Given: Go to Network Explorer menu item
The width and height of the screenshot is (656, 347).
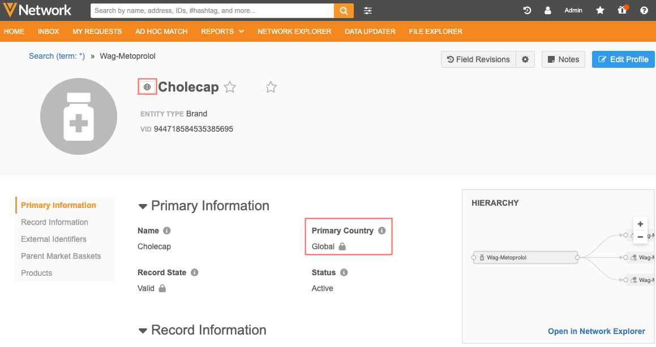Looking at the screenshot, I should [294, 32].
